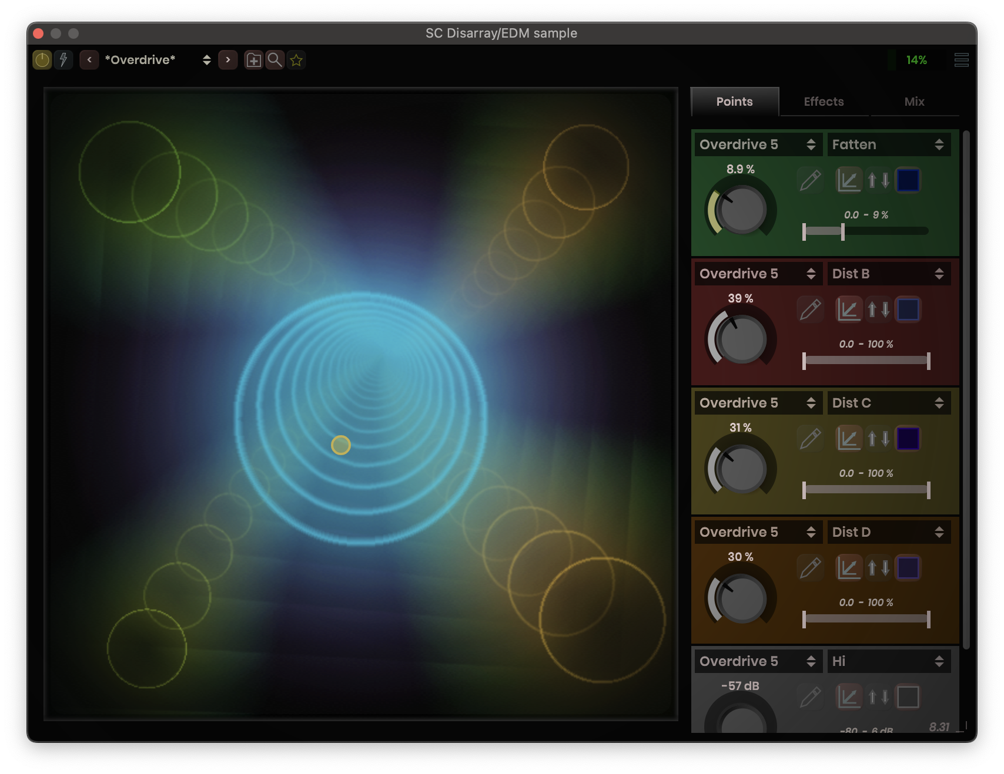Open the *Overdrive* preset dropdown

tap(158, 60)
